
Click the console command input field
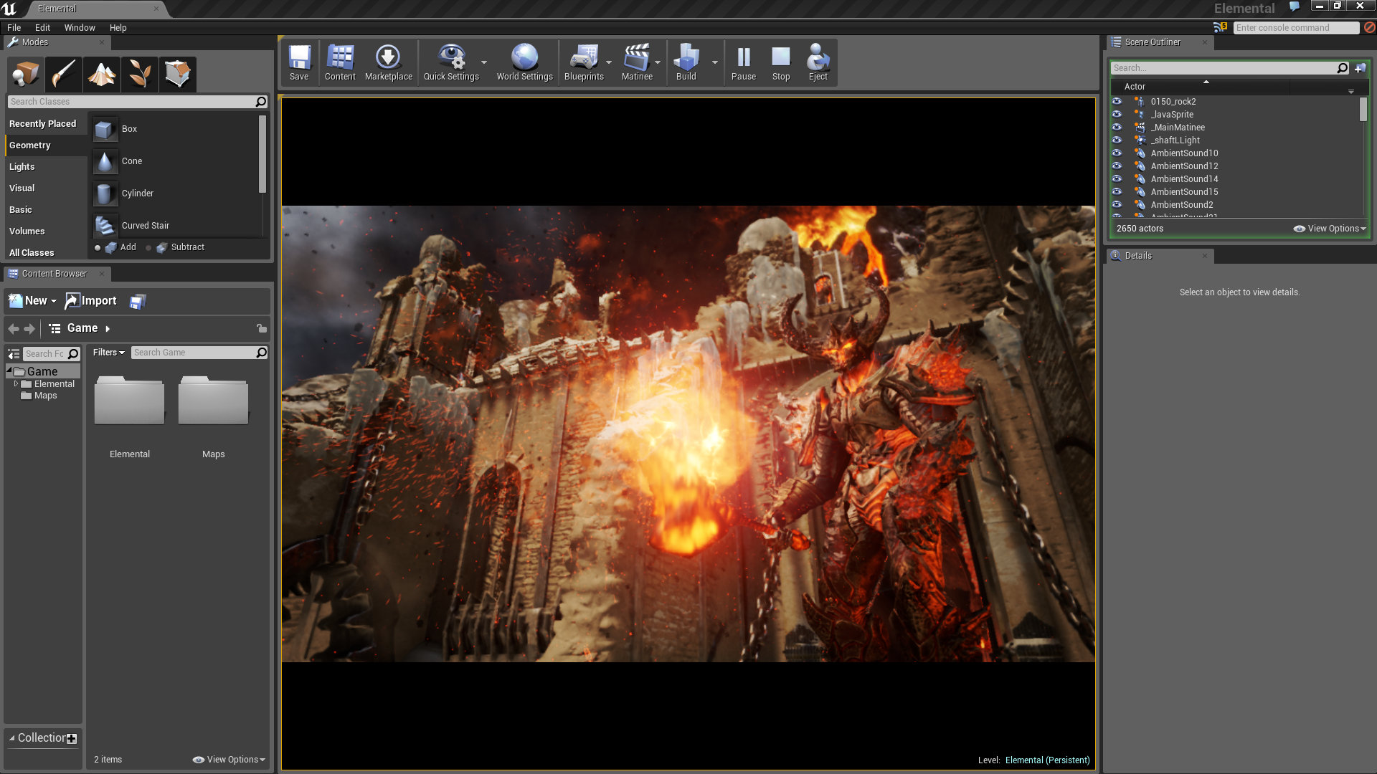pyautogui.click(x=1295, y=28)
